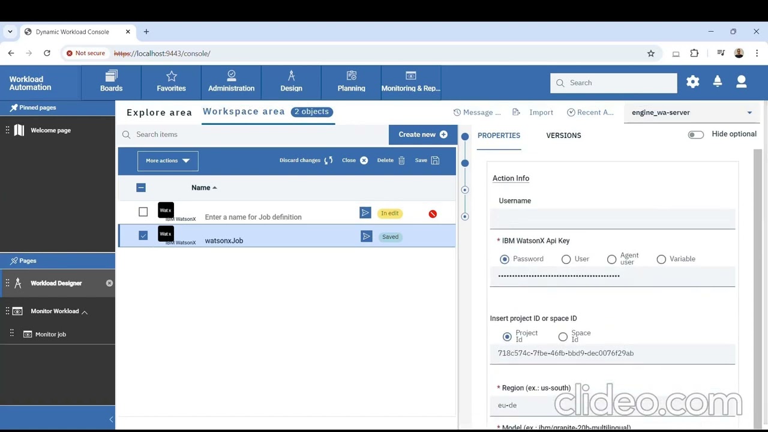768x432 pixels.
Task: Collapse the Monitor Workload section
Action: pyautogui.click(x=85, y=312)
